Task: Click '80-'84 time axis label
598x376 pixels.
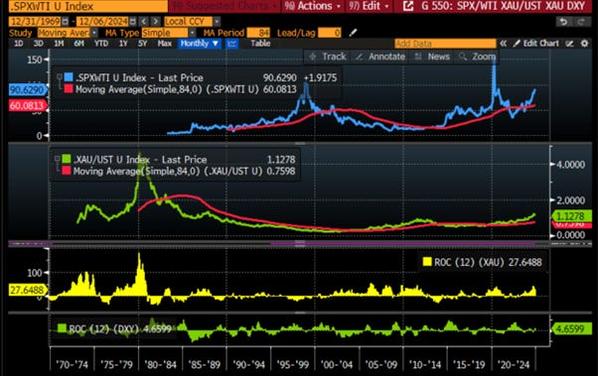Action: 161,364
